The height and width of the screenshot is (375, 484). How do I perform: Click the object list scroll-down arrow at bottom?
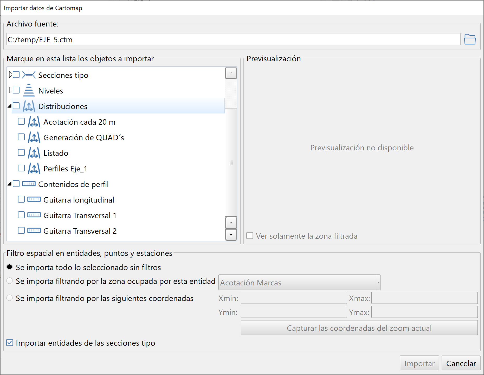(231, 235)
